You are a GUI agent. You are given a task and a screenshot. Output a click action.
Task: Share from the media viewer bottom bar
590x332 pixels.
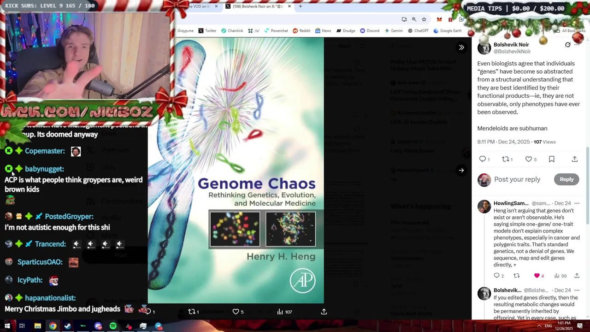pos(324,312)
